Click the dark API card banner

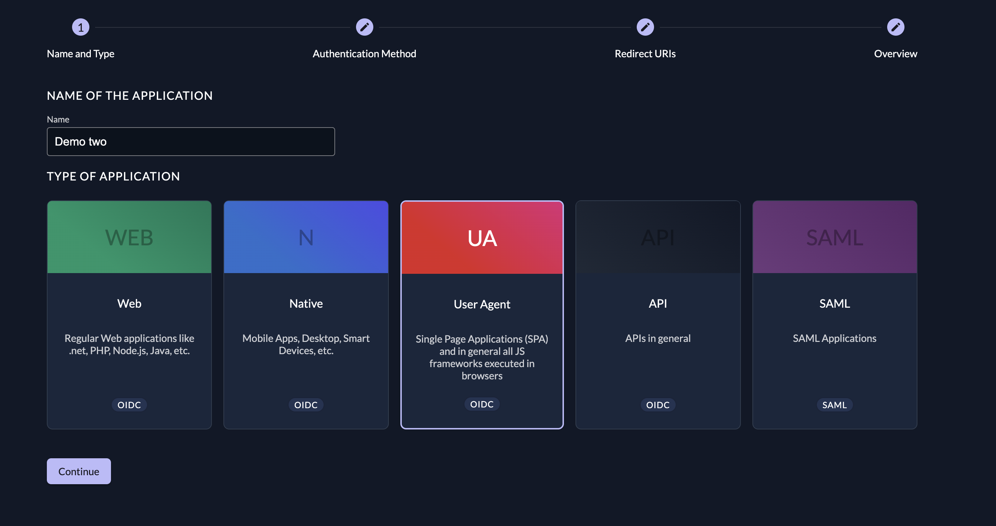[658, 237]
